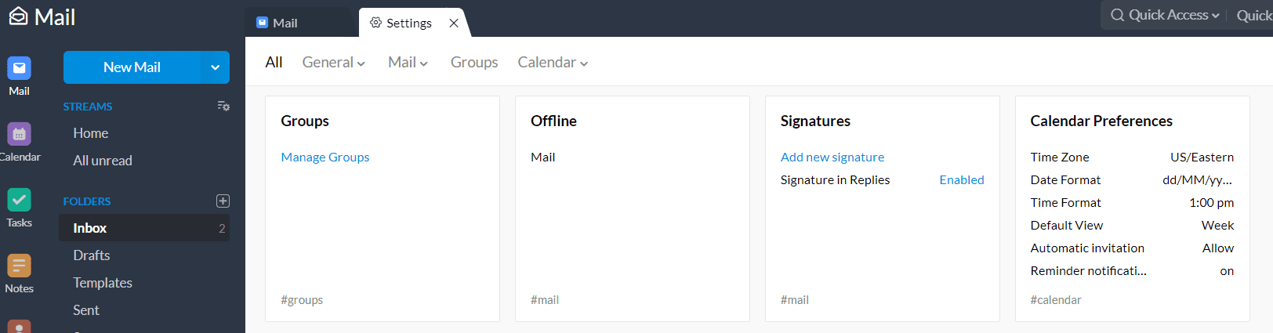Click Add new signature link
Viewport: 1273px width, 333px height.
[x=832, y=157]
